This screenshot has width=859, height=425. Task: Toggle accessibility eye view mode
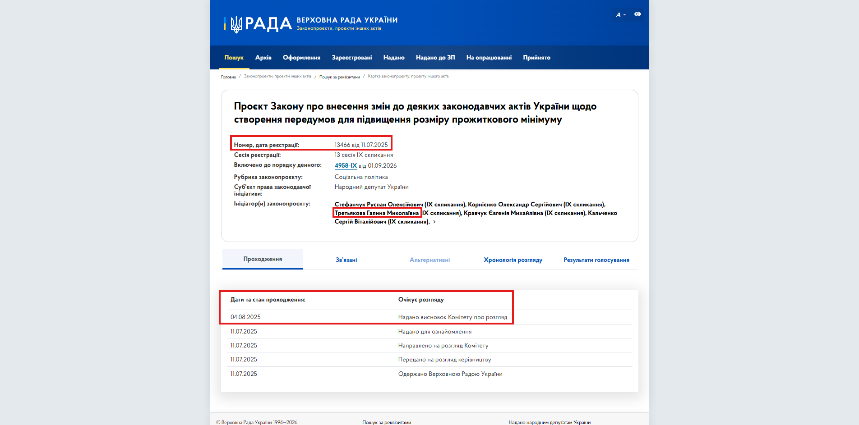click(x=637, y=14)
